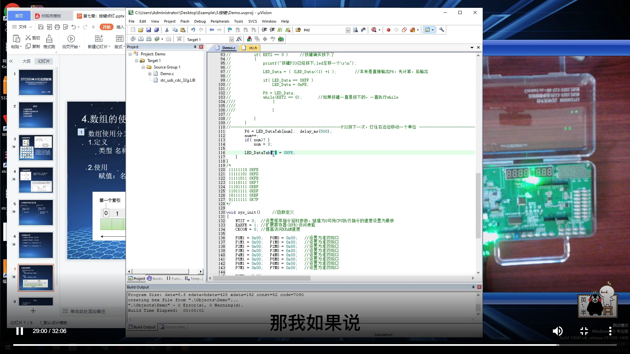Click the WPS 开始 ribbon button
630x354 pixels.
pyautogui.click(x=107, y=27)
